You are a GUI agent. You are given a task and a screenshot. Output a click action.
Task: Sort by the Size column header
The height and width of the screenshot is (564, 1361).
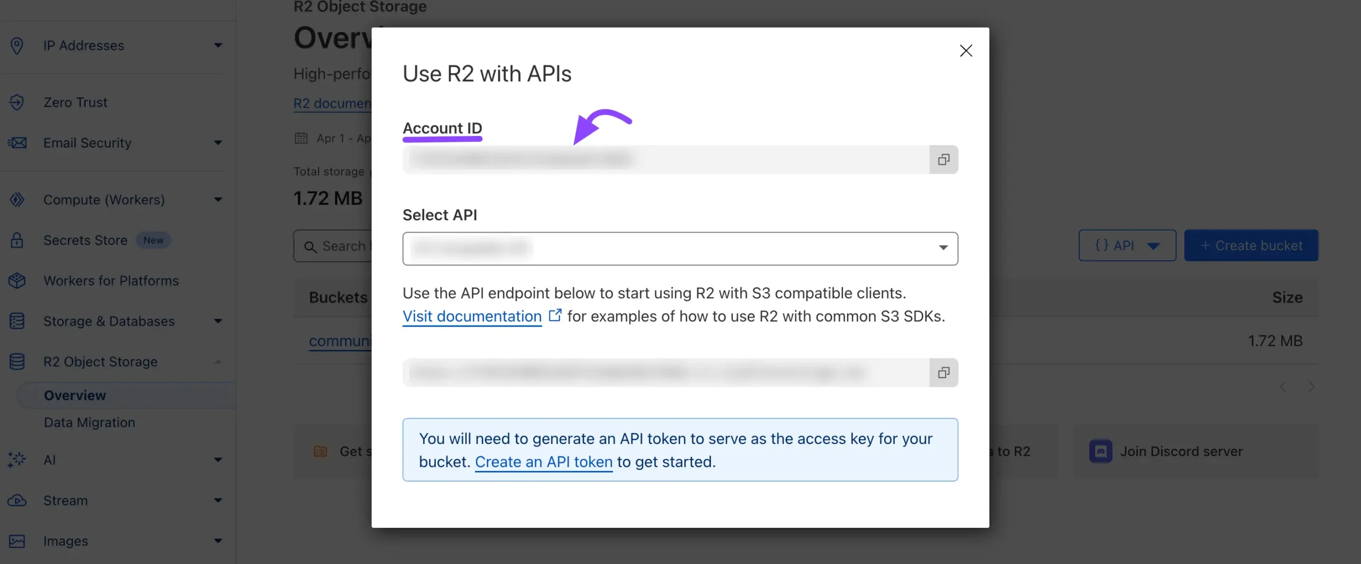pyautogui.click(x=1287, y=297)
